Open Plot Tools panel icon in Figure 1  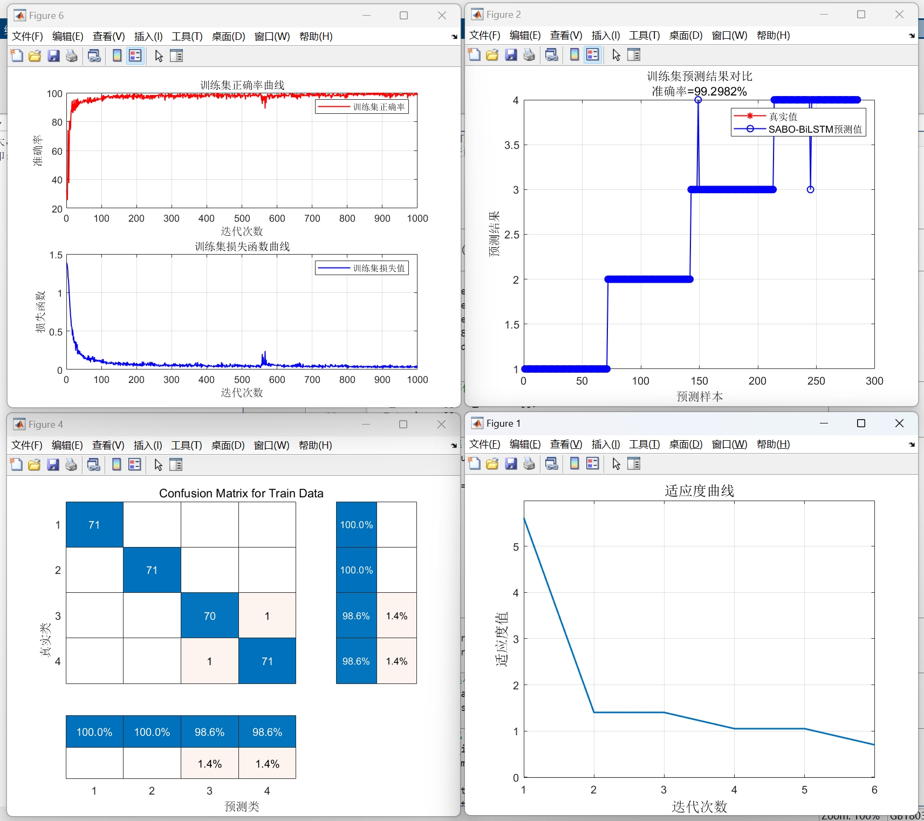point(634,463)
